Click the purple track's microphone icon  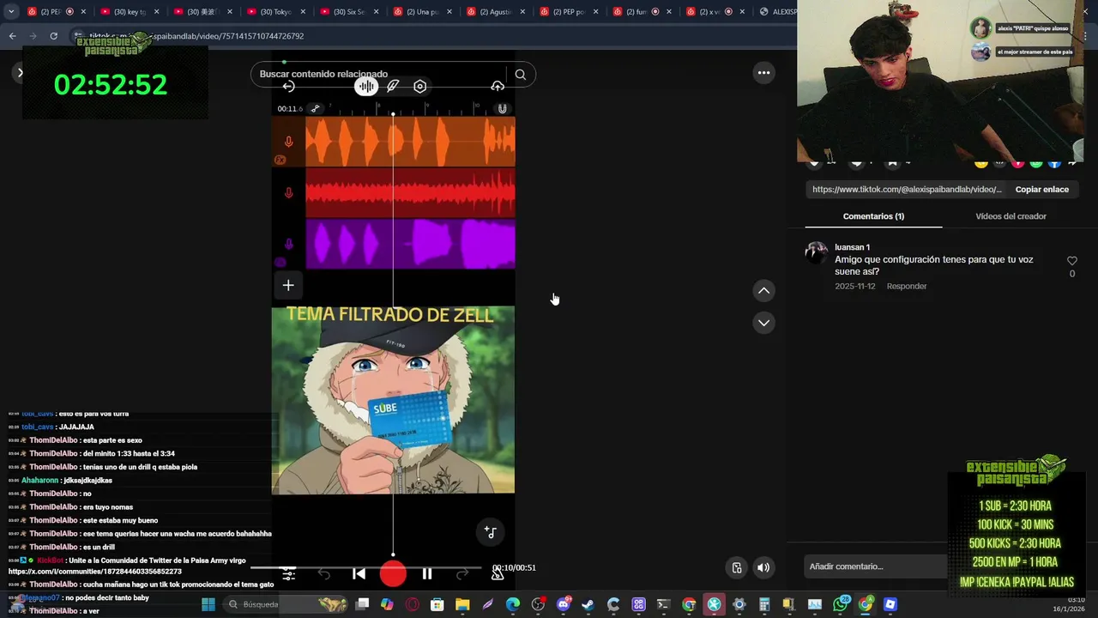(x=288, y=245)
